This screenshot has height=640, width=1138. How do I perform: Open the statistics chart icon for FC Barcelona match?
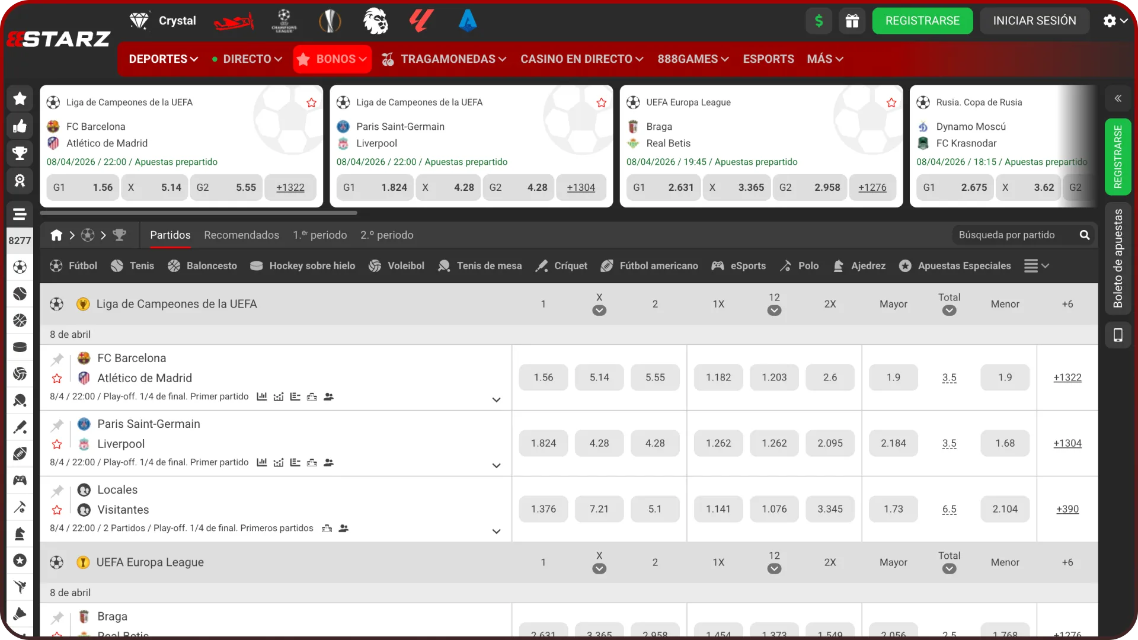[261, 396]
